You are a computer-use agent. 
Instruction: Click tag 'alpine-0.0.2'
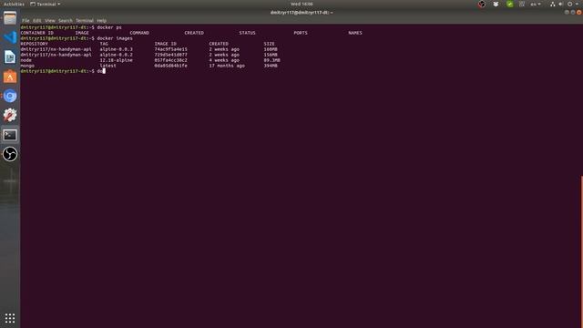coord(116,55)
